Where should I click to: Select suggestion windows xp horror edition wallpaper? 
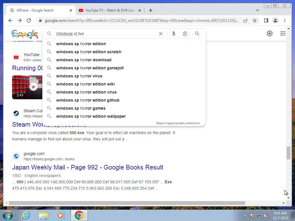click(124, 117)
